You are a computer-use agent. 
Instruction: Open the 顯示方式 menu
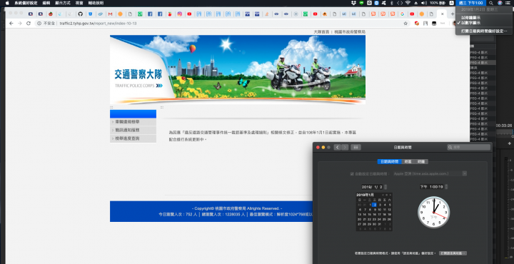pyautogui.click(x=63, y=3)
